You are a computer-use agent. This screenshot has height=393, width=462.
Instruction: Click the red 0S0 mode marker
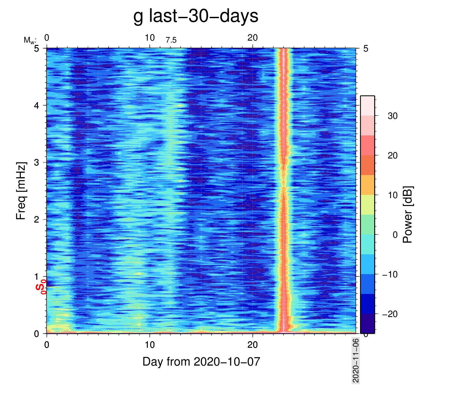(41, 286)
